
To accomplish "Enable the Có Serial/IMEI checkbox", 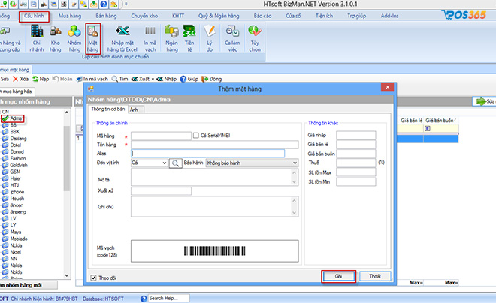I will 195,136.
